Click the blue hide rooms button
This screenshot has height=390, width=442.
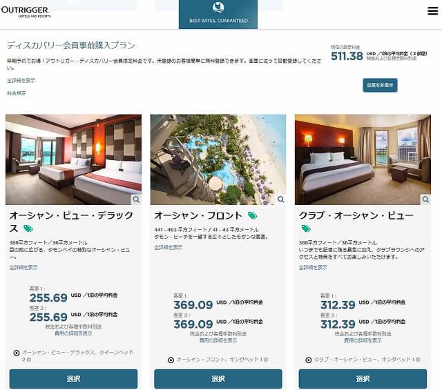pyautogui.click(x=380, y=85)
